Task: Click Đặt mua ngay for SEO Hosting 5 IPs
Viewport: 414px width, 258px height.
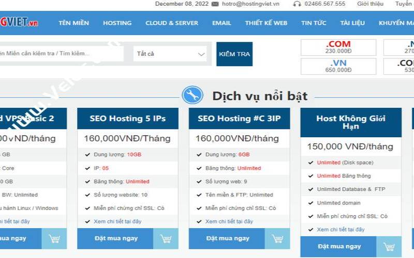Action: (115, 238)
